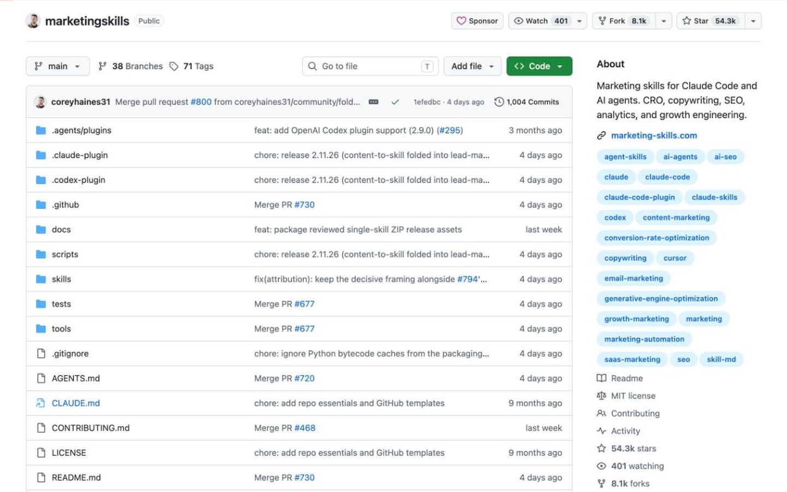Open the skills folder name
Viewport: 787px width, 492px height.
click(x=61, y=279)
